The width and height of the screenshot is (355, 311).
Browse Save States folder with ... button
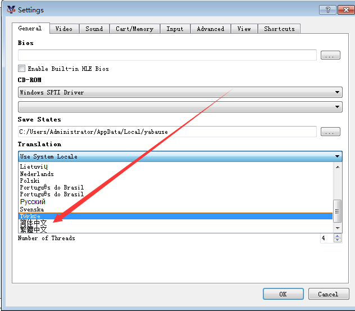click(330, 132)
